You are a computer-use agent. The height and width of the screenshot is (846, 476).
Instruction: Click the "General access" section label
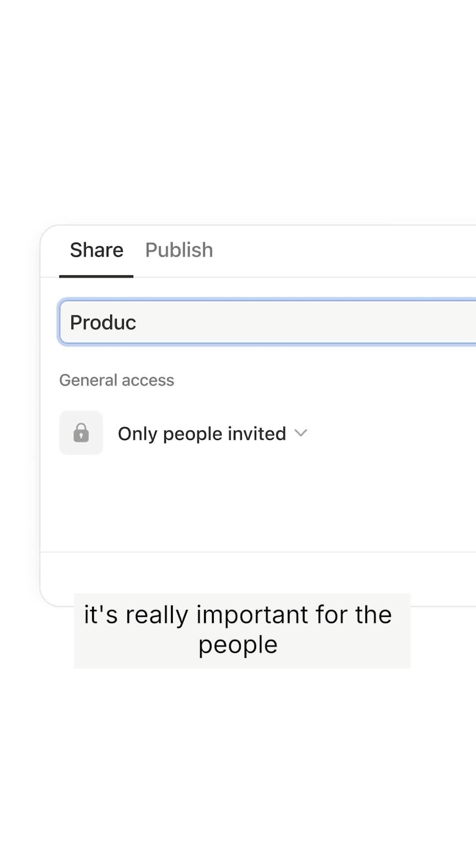coord(117,380)
